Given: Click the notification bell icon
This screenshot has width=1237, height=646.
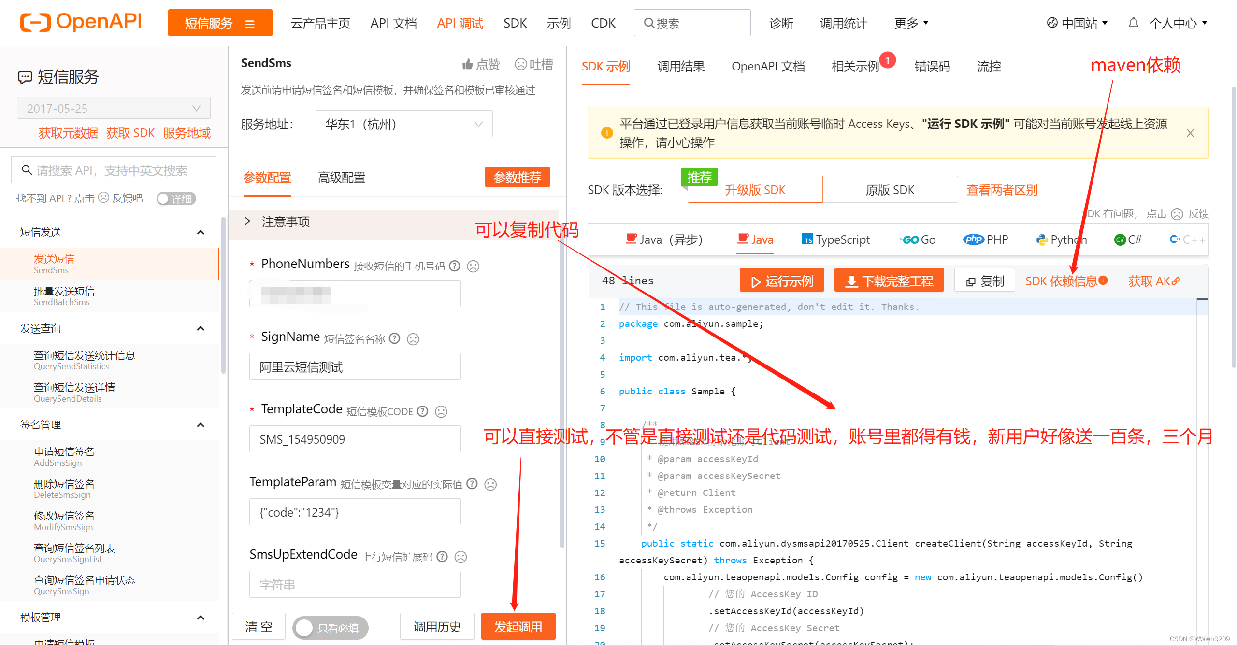Looking at the screenshot, I should point(1133,23).
